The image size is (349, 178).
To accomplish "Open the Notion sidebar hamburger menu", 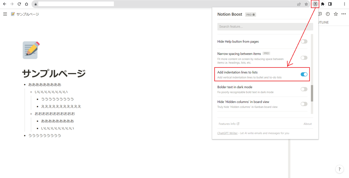I will pos(5,14).
